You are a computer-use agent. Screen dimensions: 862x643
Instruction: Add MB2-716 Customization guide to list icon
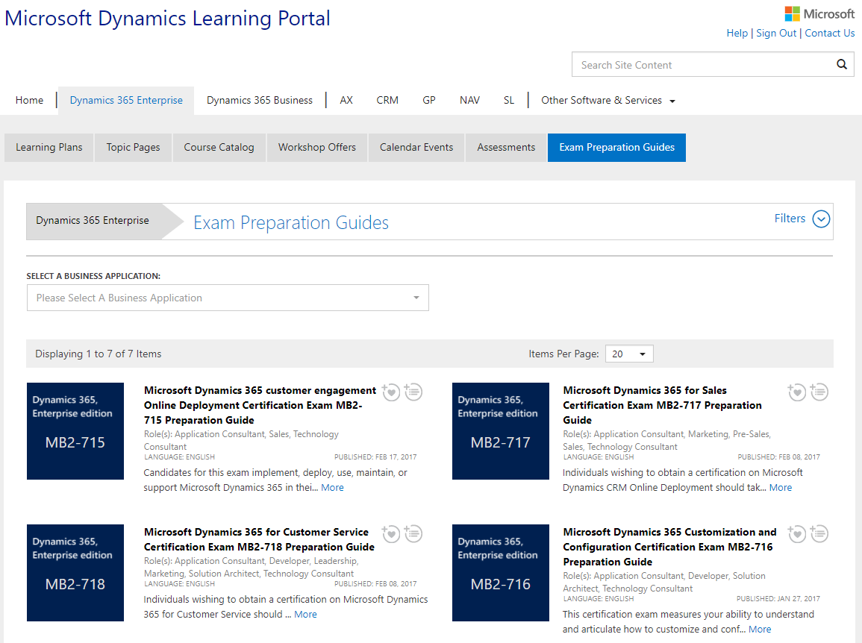coord(819,533)
